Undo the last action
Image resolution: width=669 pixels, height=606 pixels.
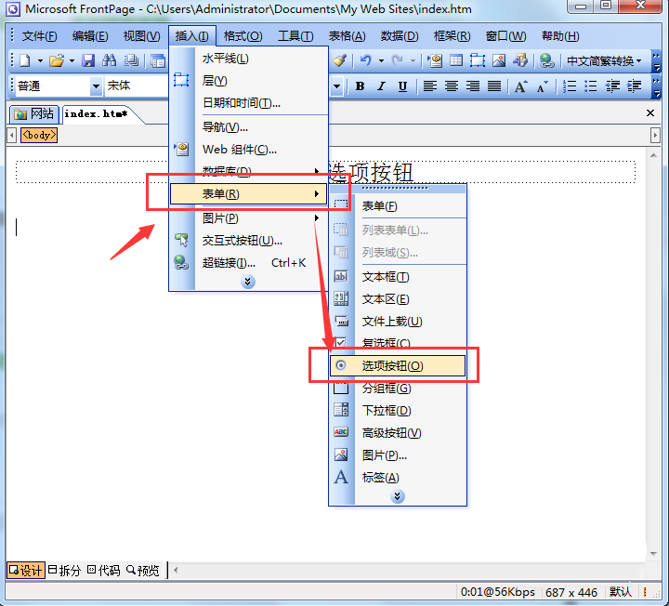point(365,60)
